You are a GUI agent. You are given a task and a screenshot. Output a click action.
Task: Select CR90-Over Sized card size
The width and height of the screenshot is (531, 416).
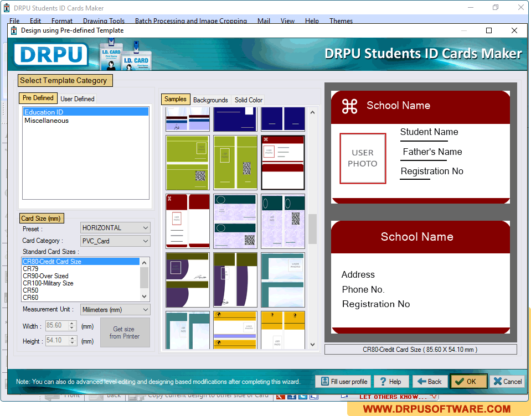click(81, 276)
